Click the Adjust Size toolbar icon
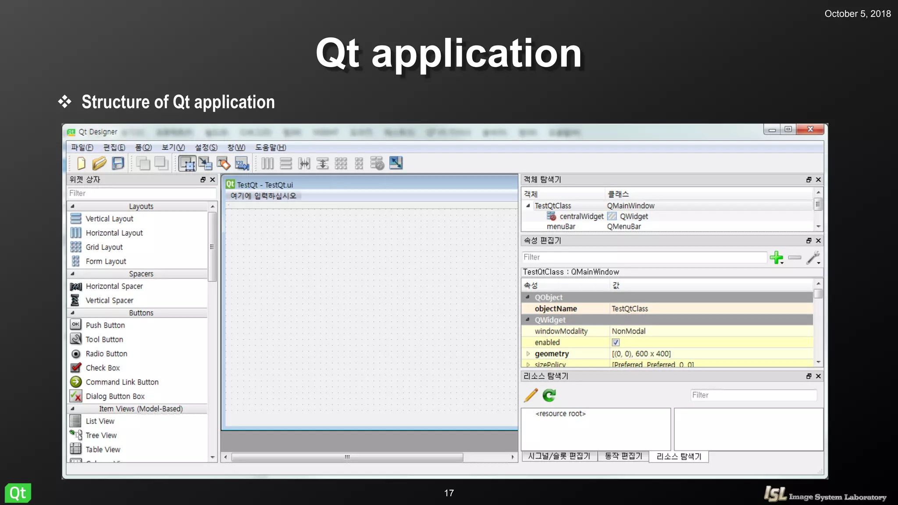Screen dimensions: 898x505 (x=396, y=164)
